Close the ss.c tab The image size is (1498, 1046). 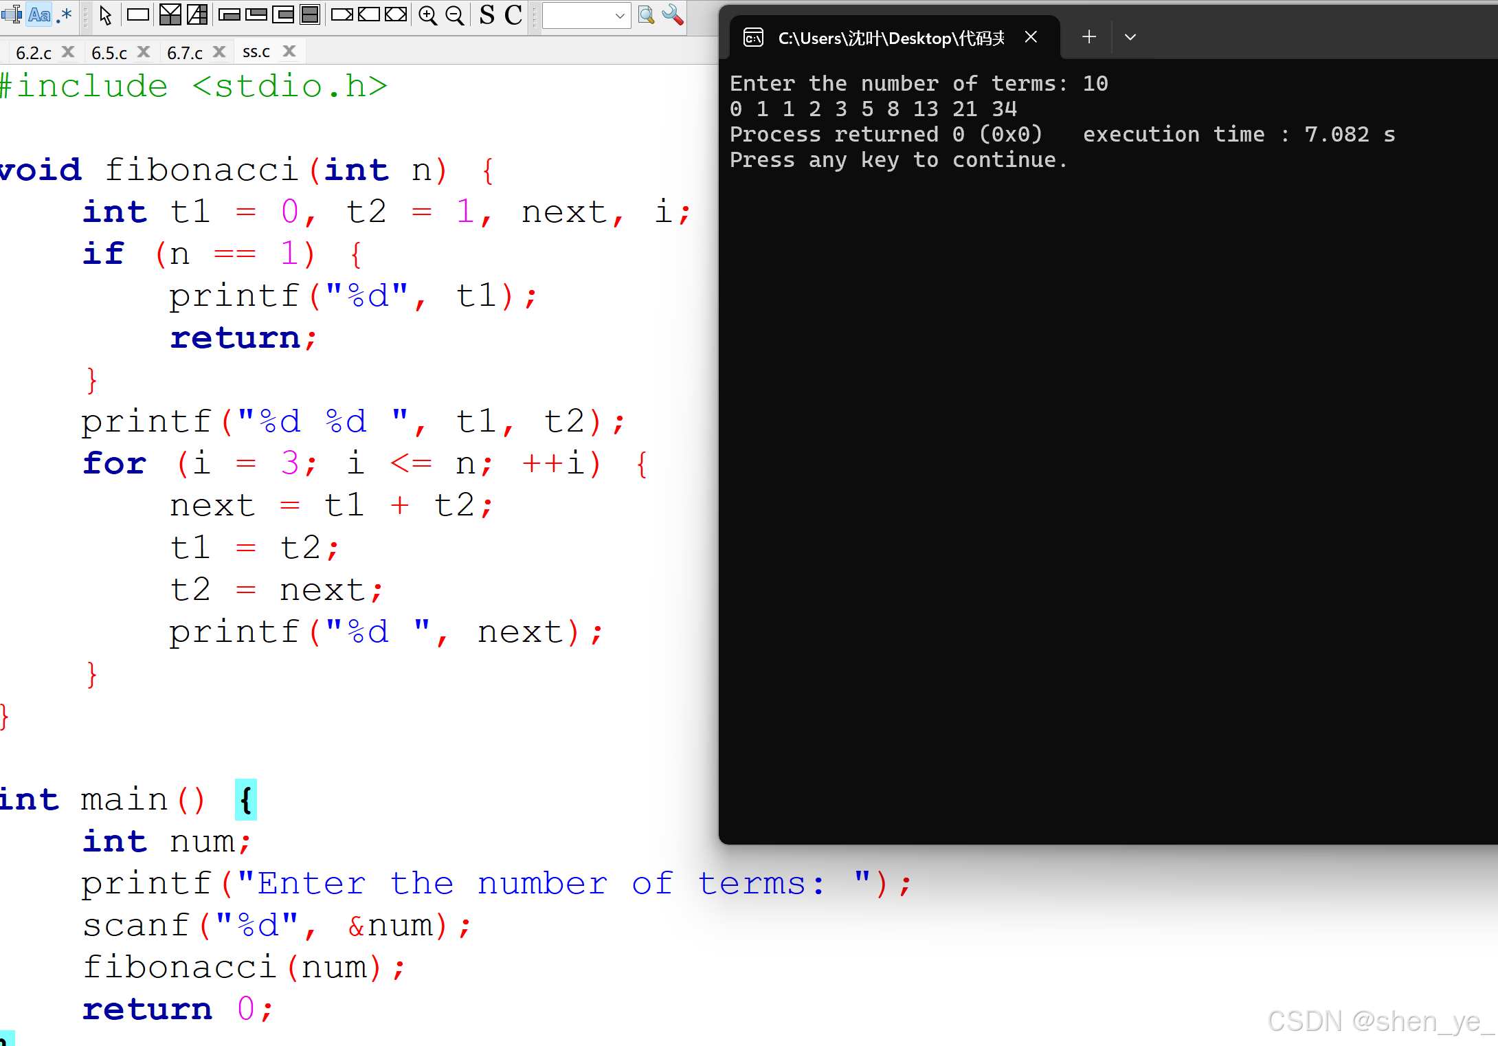click(x=289, y=51)
